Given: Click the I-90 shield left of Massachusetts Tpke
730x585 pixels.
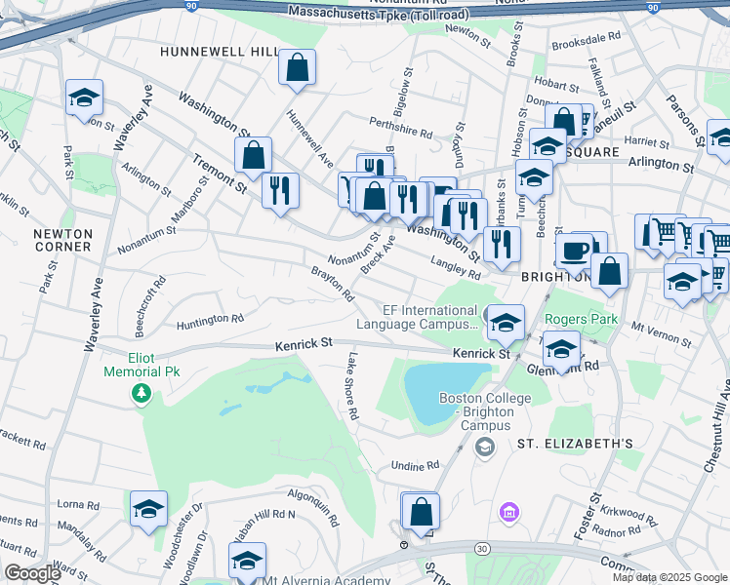Looking at the screenshot, I should pyautogui.click(x=191, y=5).
